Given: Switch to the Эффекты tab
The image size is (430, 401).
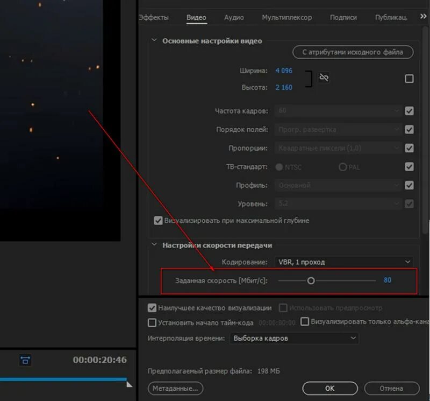Looking at the screenshot, I should click(x=154, y=17).
